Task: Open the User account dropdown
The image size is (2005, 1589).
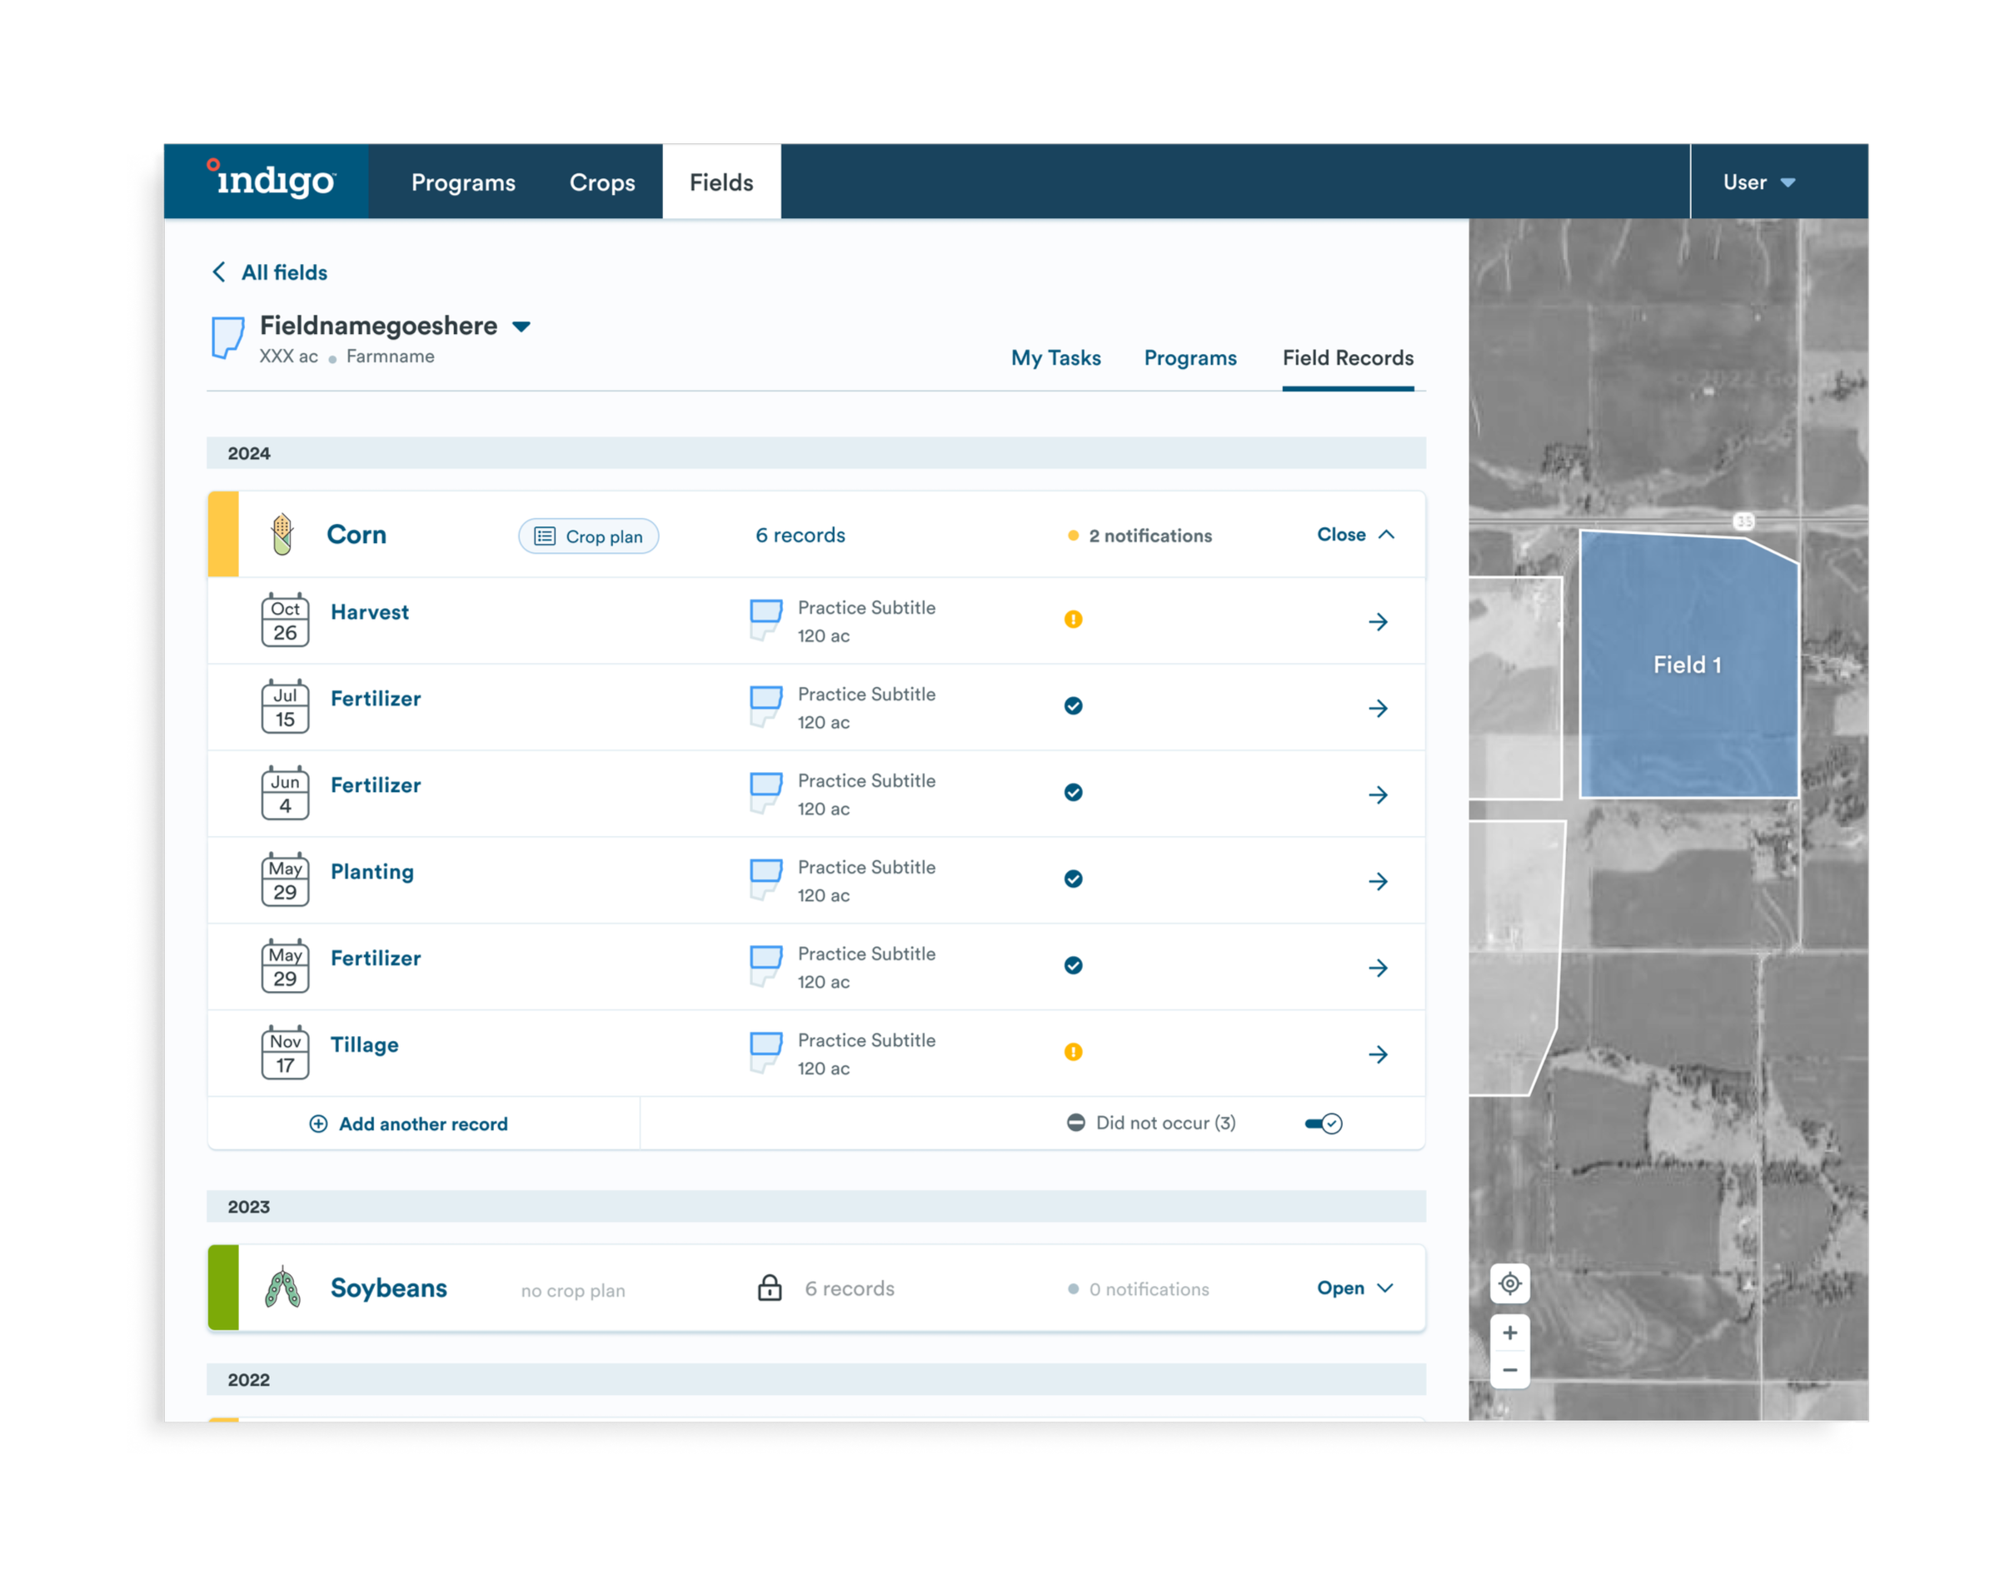Action: coord(1758,182)
